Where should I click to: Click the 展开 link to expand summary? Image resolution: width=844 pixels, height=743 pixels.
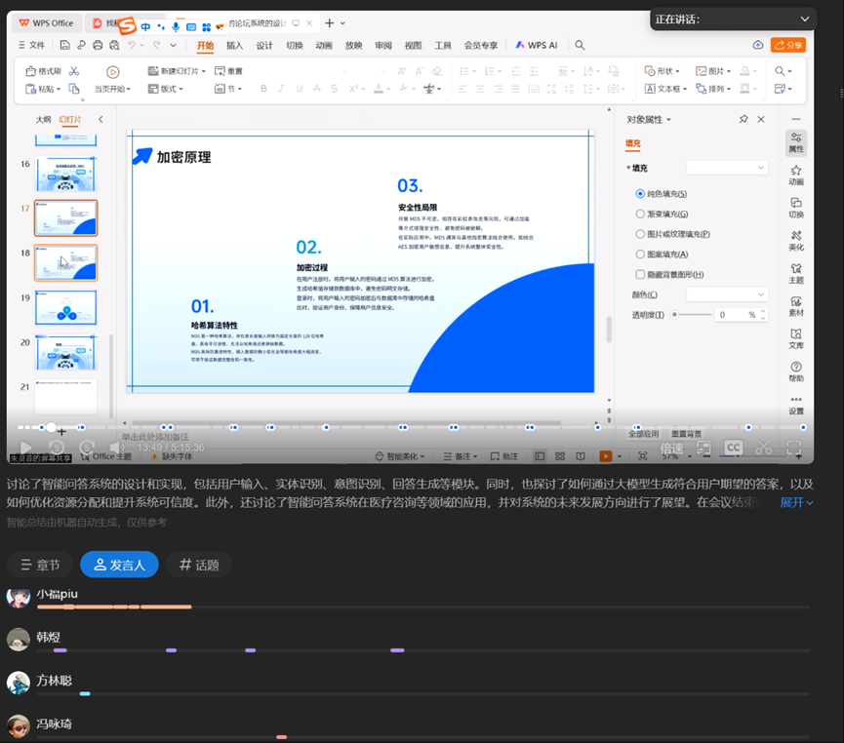click(796, 502)
